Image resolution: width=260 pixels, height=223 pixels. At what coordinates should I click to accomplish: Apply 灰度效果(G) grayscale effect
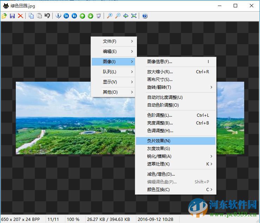[x=176, y=149]
